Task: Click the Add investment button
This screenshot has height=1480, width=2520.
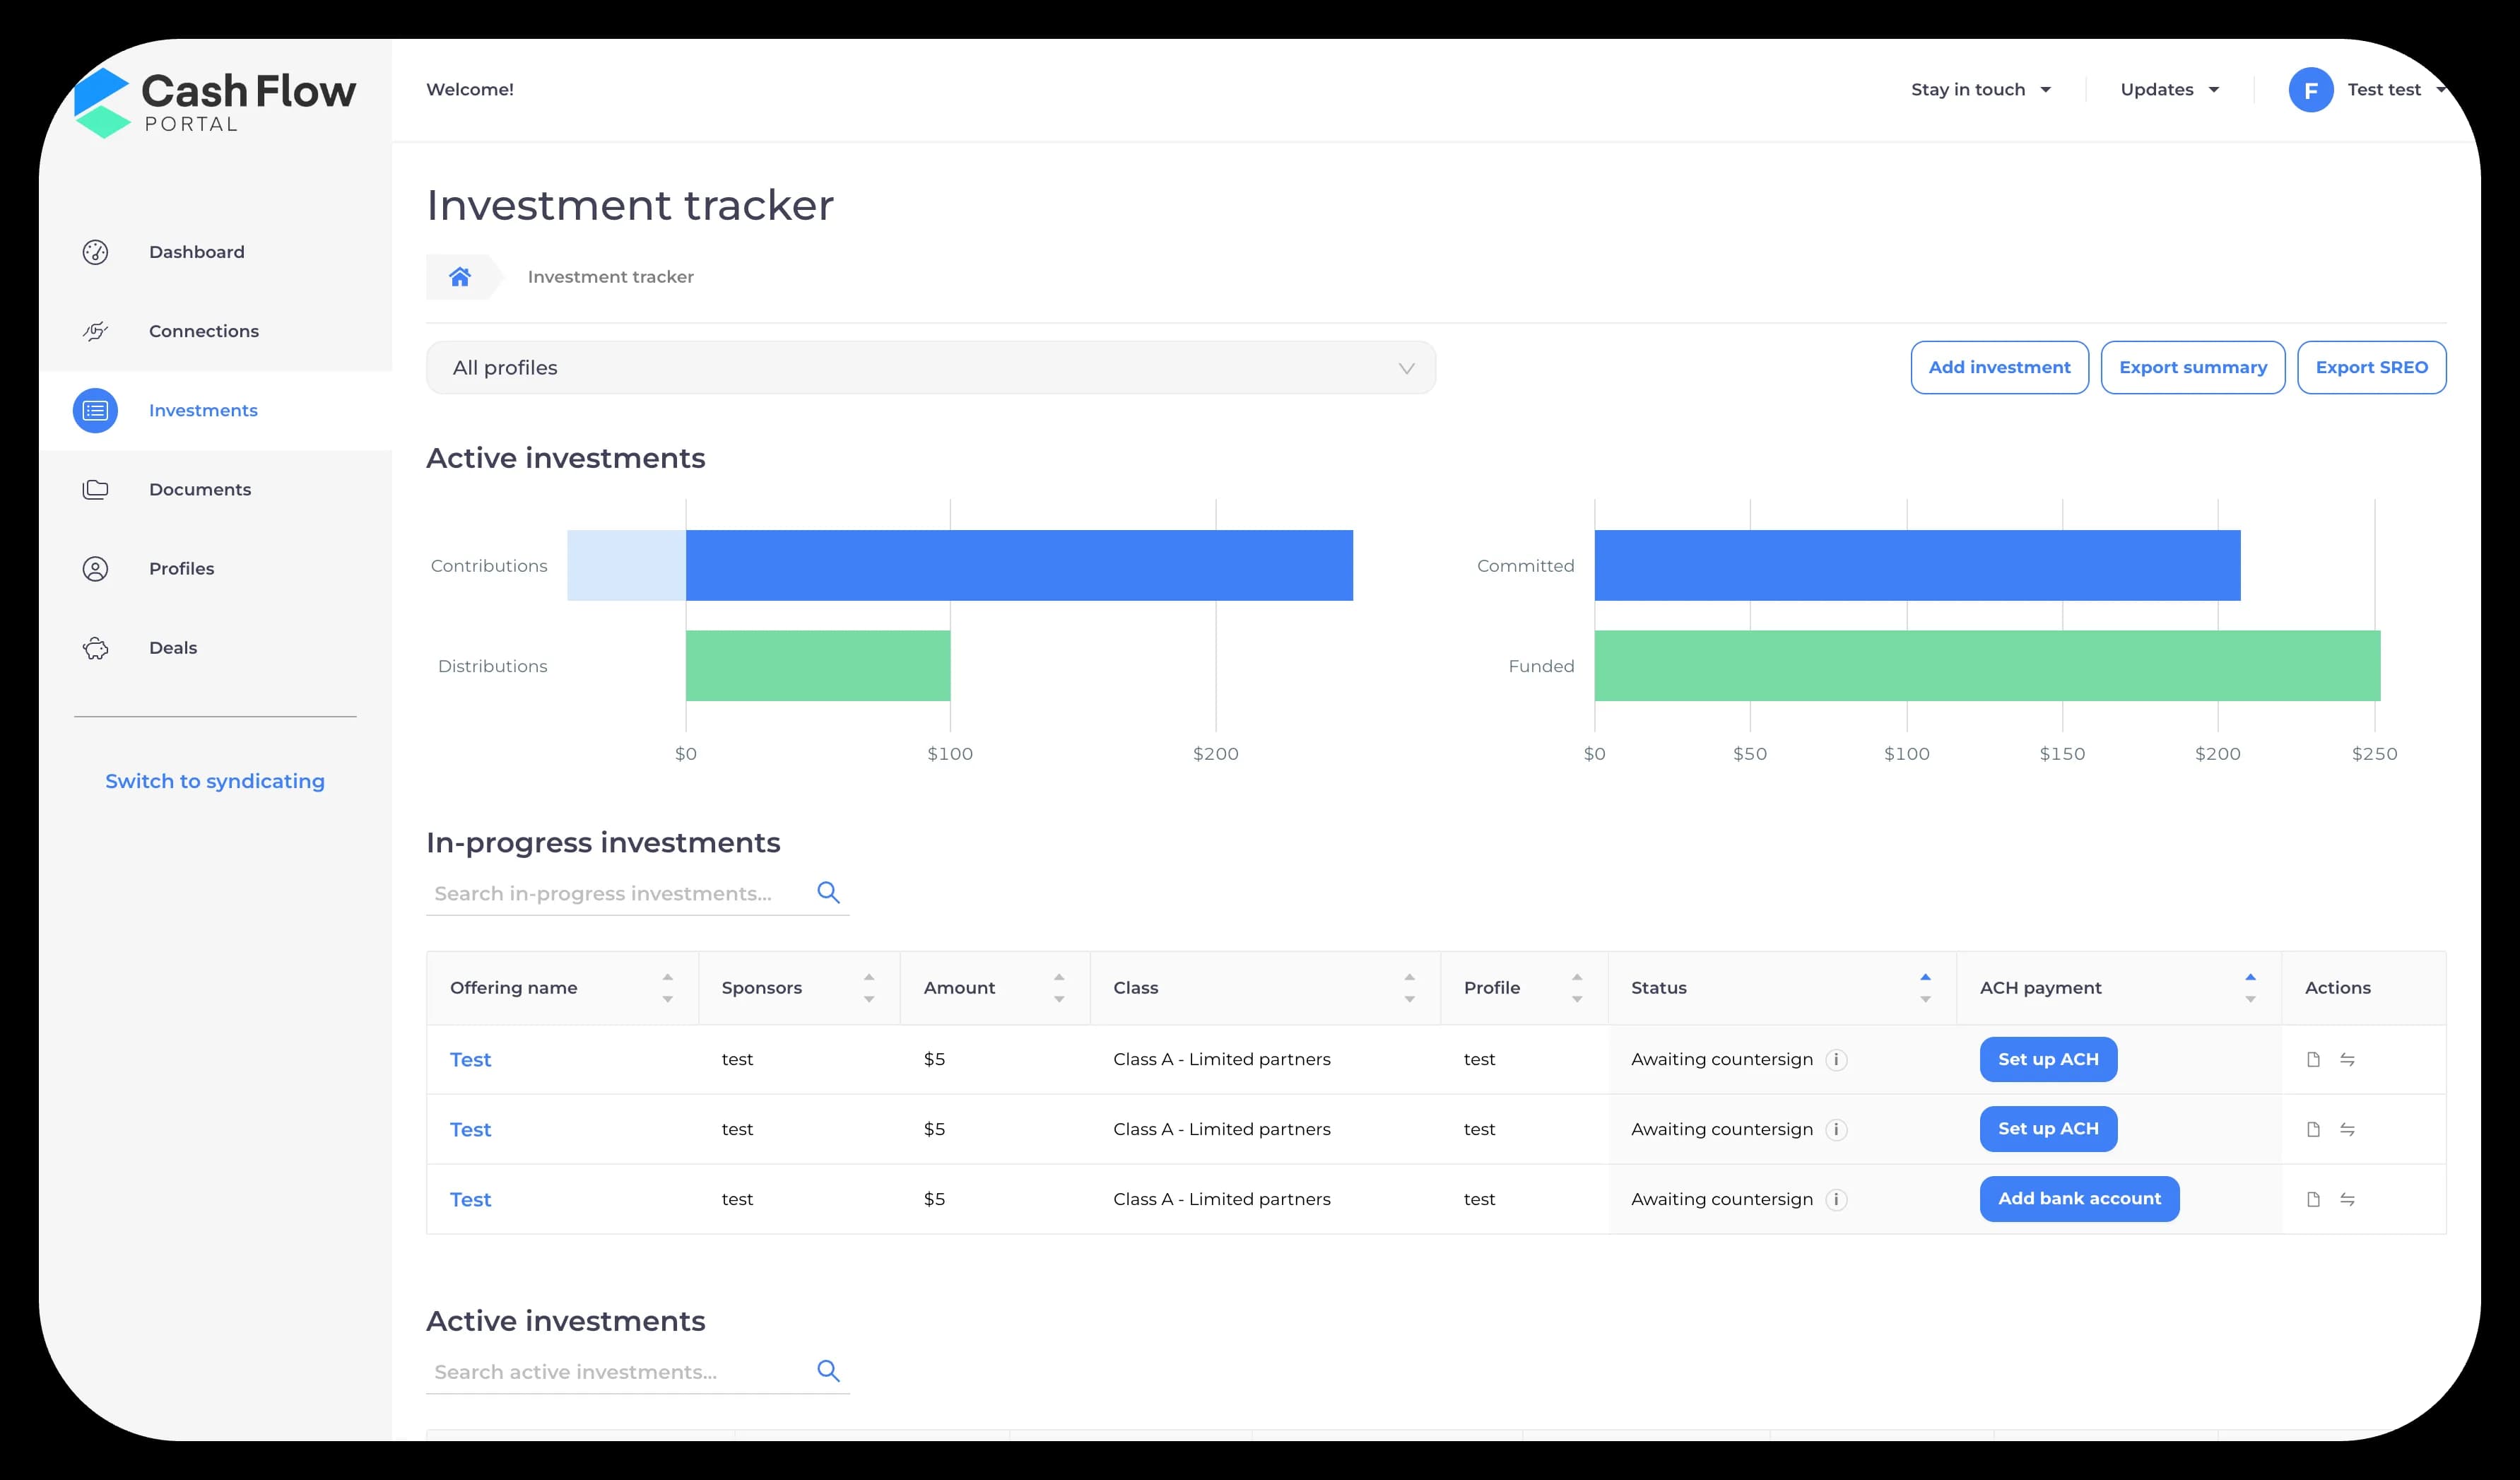Action: (1999, 368)
